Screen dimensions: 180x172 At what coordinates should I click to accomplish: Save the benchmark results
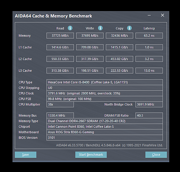(25, 155)
